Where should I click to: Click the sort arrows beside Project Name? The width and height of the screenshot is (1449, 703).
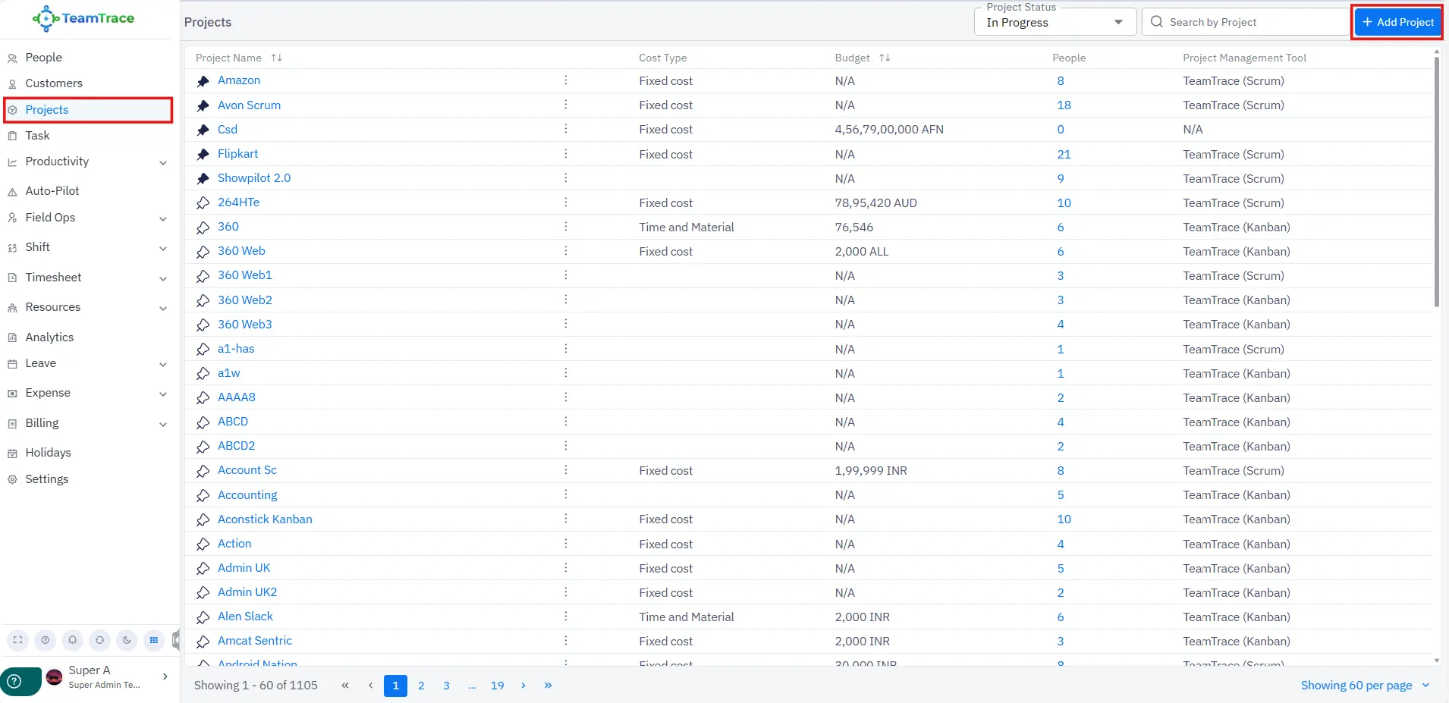point(277,58)
